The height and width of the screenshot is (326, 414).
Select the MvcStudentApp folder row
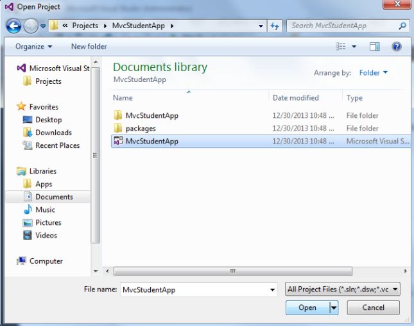coord(261,115)
